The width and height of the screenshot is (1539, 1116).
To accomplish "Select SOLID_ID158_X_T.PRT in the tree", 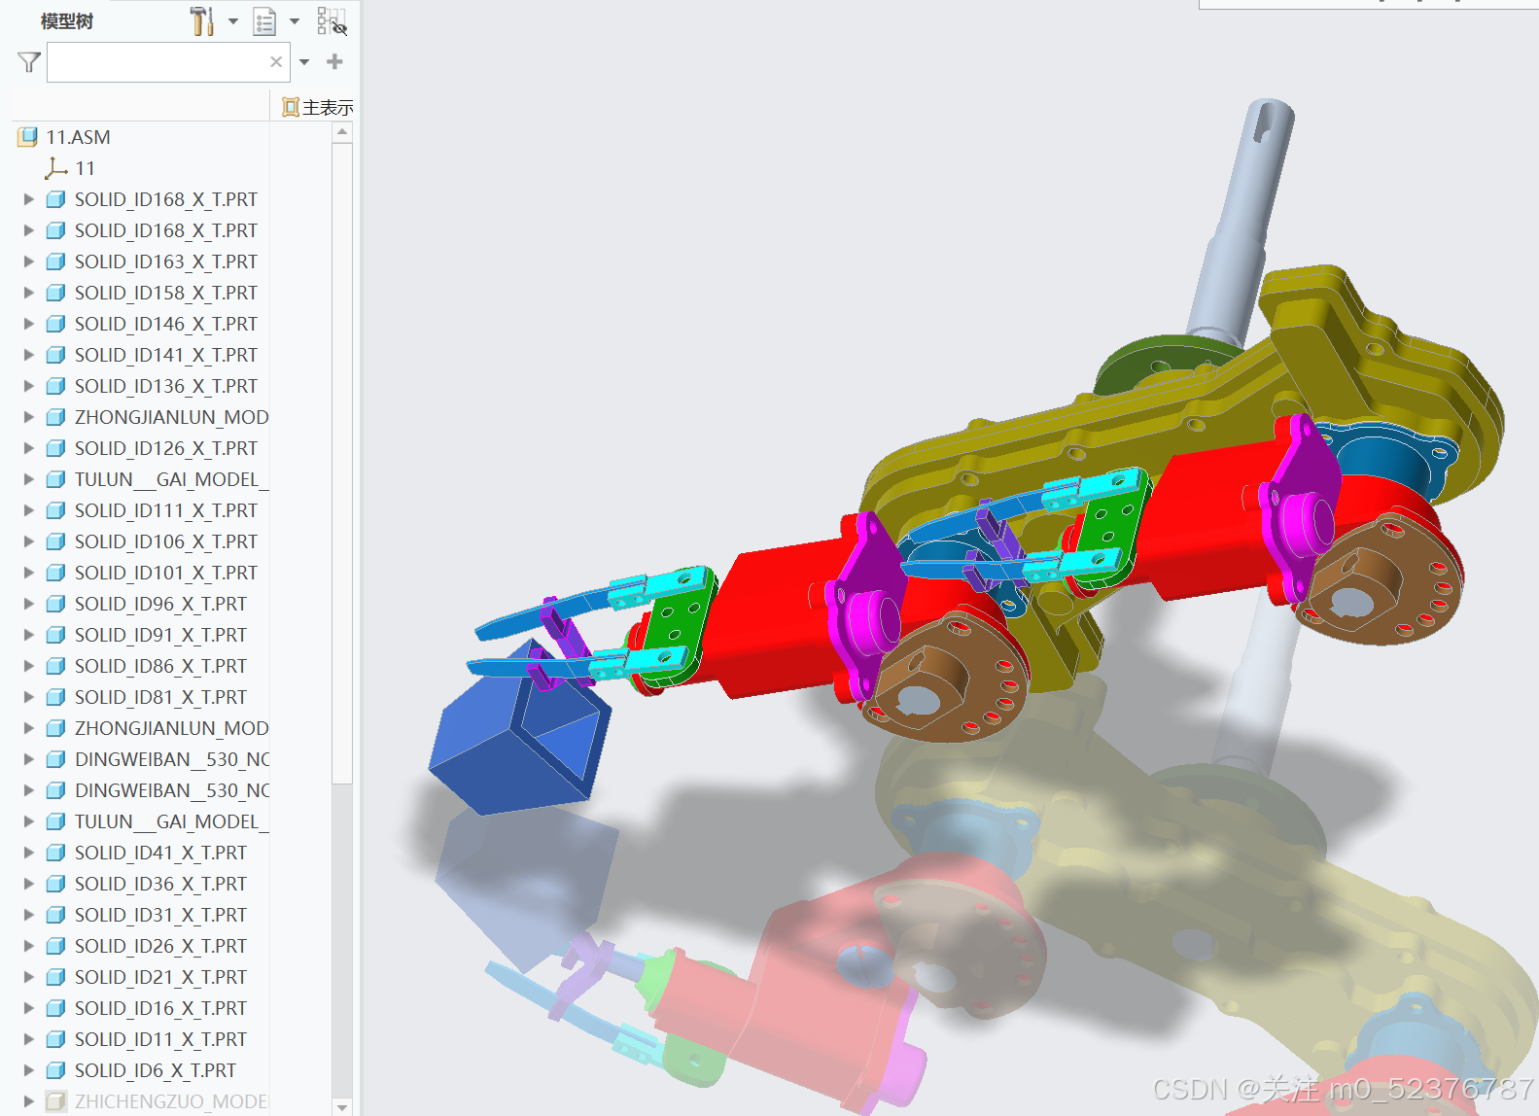I will [166, 293].
